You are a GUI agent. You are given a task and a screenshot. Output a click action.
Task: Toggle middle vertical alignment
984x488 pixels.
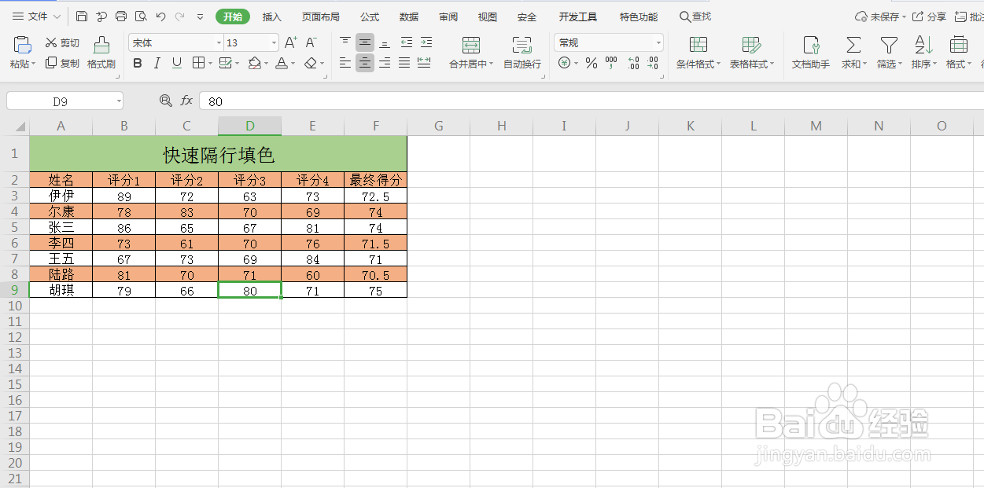coord(365,42)
